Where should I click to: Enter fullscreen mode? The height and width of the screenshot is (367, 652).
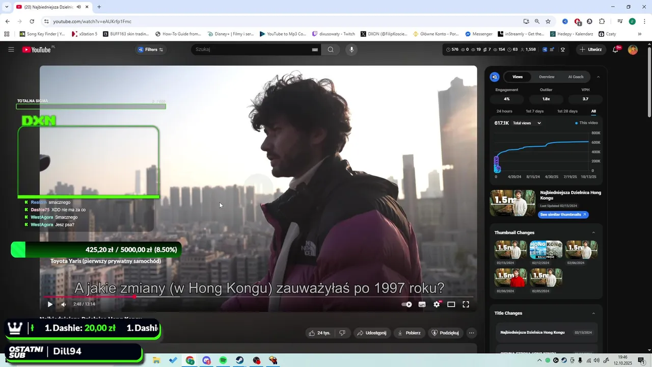[x=466, y=304]
